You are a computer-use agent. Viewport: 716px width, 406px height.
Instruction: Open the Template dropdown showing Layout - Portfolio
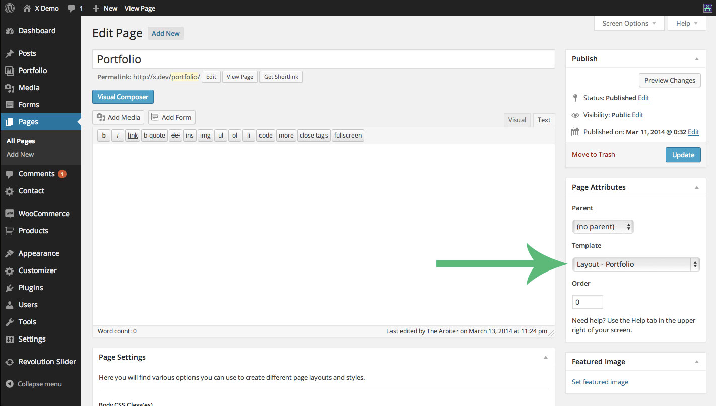coord(636,264)
